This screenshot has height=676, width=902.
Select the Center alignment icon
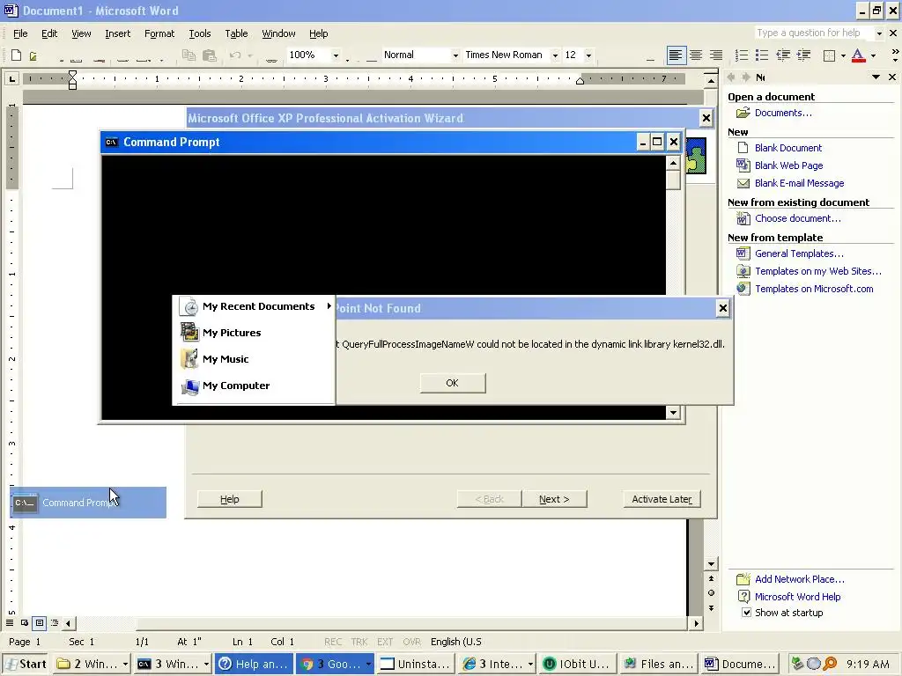tap(696, 55)
